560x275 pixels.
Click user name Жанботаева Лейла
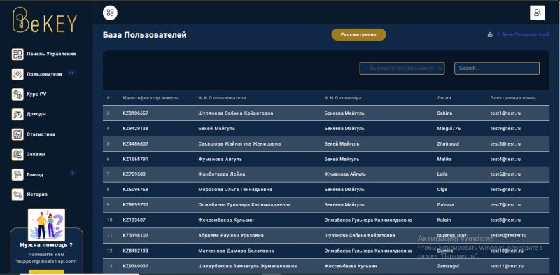221,174
